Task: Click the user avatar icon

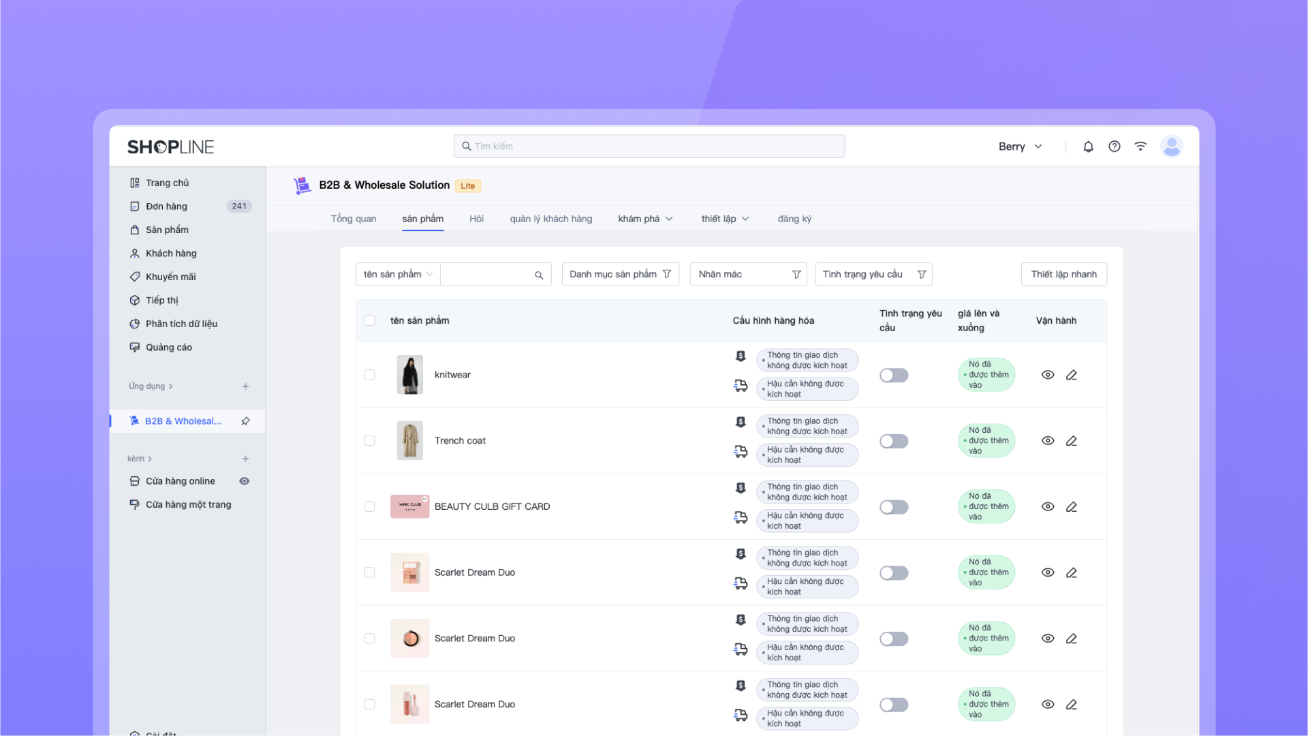Action: click(x=1171, y=147)
